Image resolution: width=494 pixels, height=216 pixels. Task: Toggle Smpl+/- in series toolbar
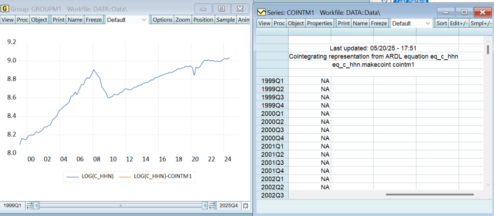point(481,23)
